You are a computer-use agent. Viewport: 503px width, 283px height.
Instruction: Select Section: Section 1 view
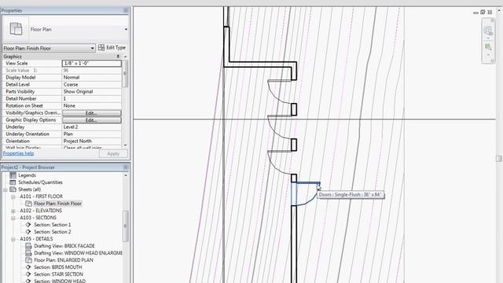pyautogui.click(x=53, y=225)
